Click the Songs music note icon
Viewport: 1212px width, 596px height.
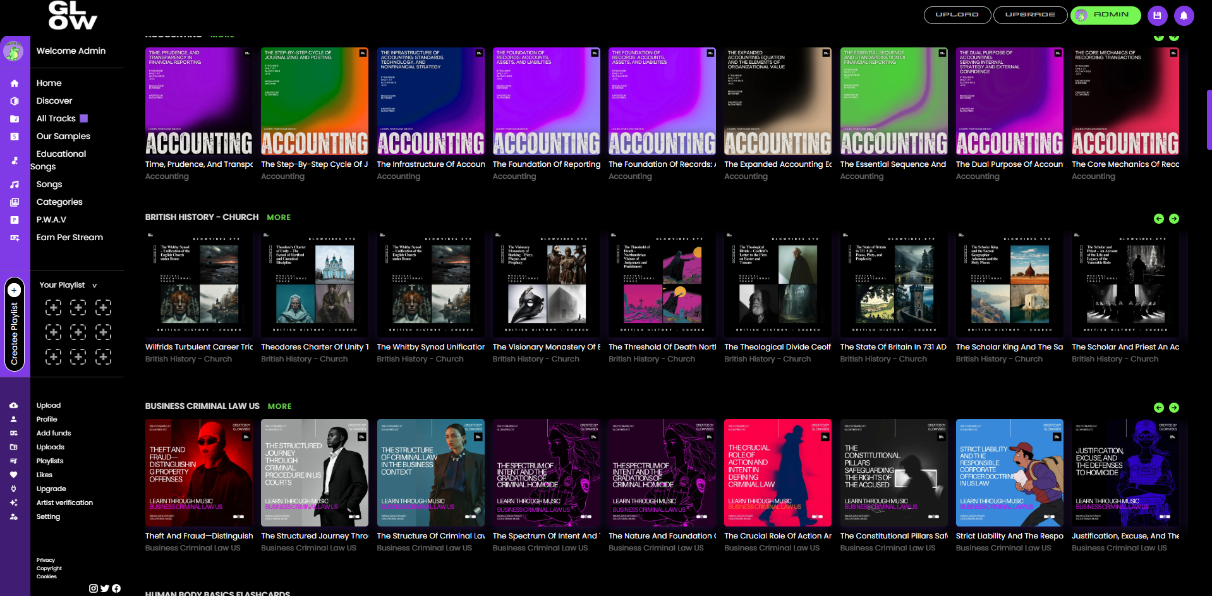point(15,185)
